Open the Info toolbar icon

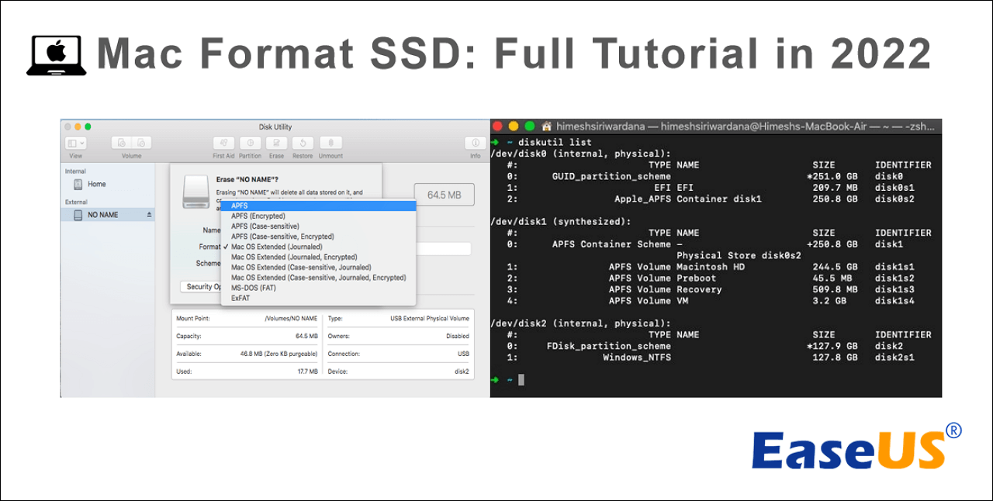pos(475,143)
